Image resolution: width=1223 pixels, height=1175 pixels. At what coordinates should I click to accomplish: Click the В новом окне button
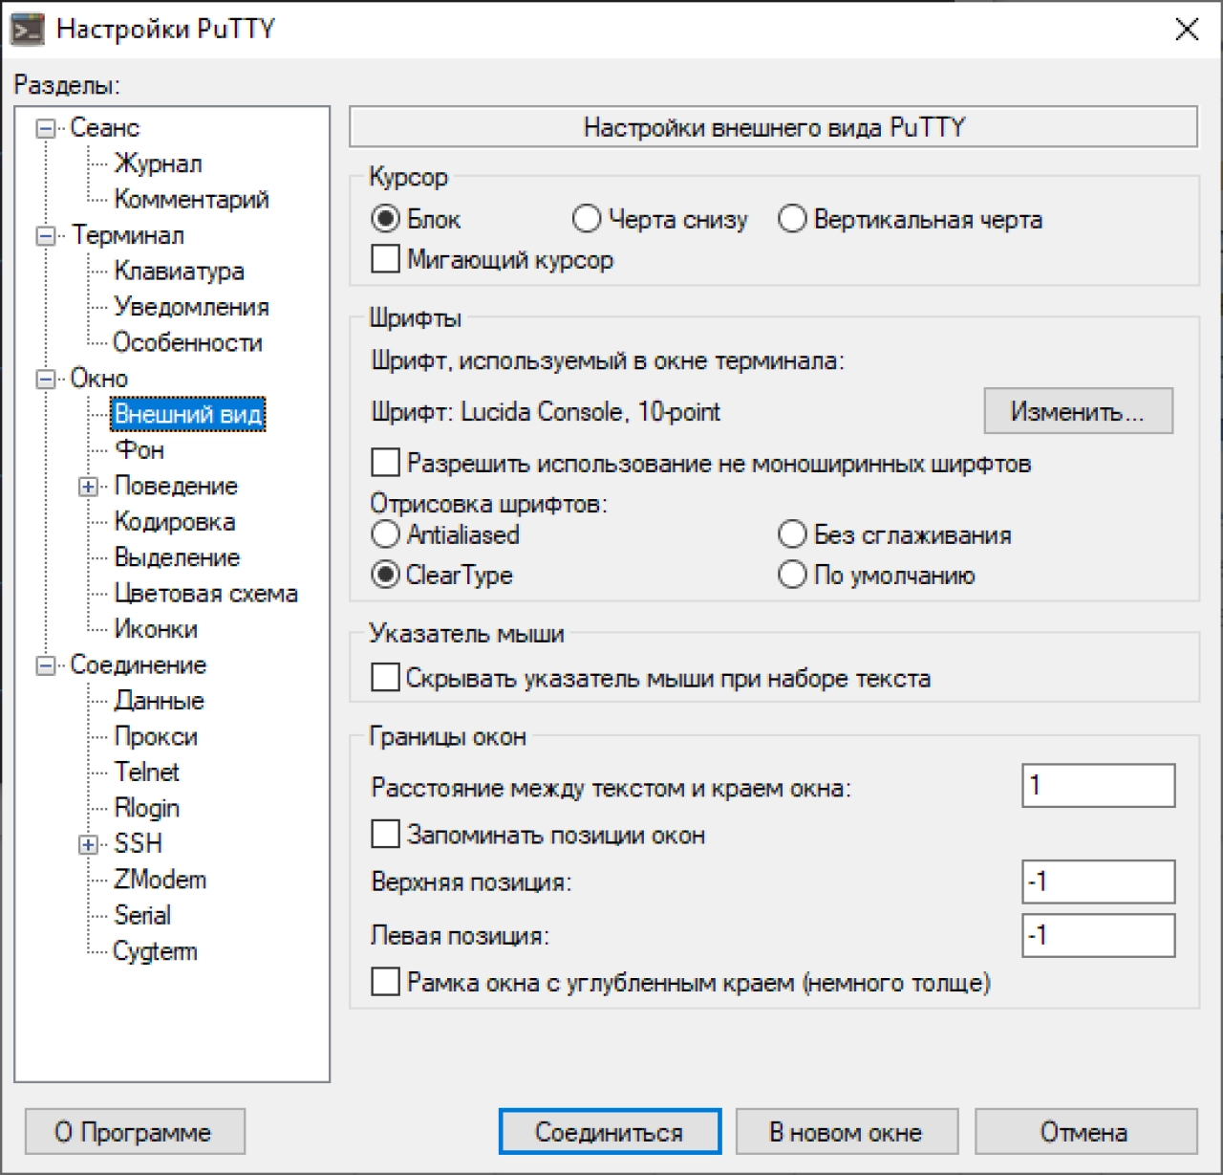pos(847,1132)
